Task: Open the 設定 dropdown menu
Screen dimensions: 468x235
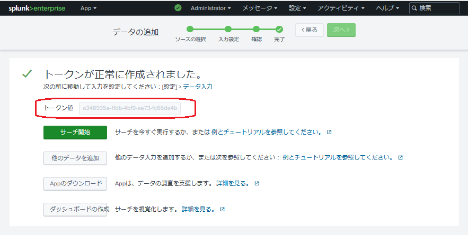Action: click(297, 8)
